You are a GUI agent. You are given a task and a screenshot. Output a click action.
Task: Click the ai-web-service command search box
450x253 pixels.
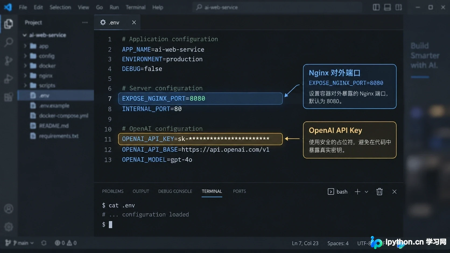point(277,7)
